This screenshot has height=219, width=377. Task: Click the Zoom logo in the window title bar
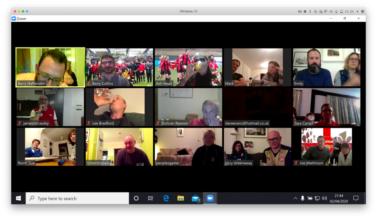[14, 18]
